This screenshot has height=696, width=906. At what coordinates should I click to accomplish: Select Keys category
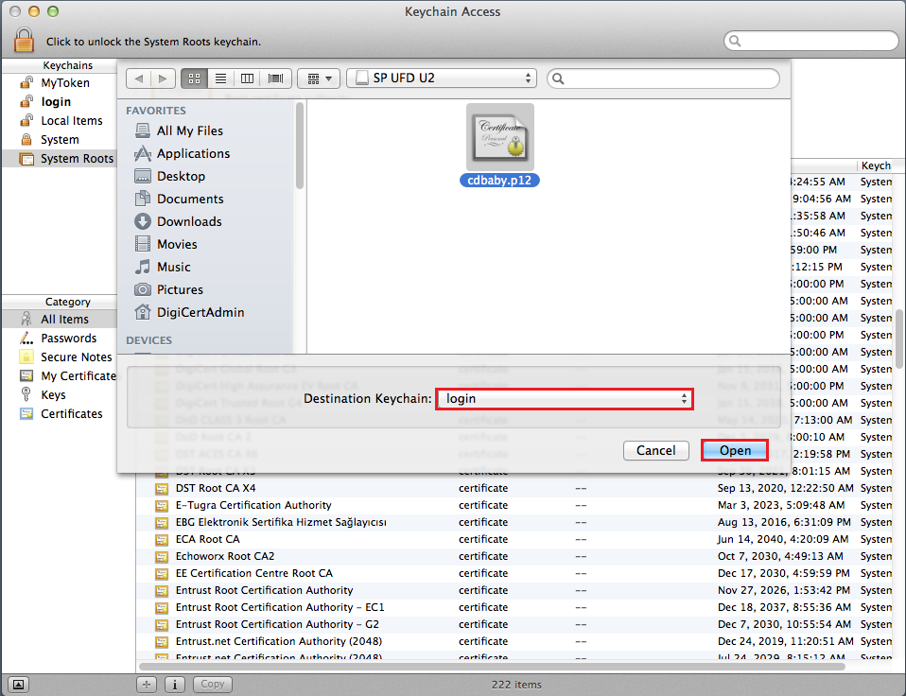[53, 395]
